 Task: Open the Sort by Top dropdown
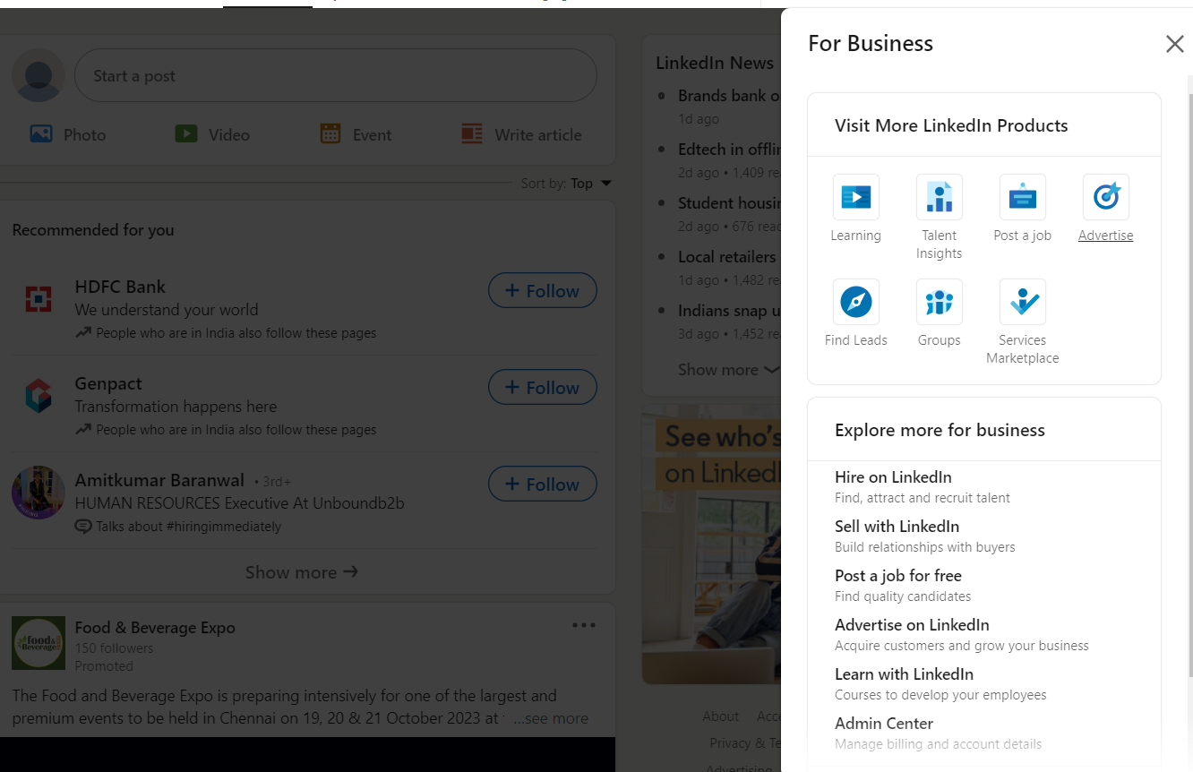pyautogui.click(x=591, y=184)
